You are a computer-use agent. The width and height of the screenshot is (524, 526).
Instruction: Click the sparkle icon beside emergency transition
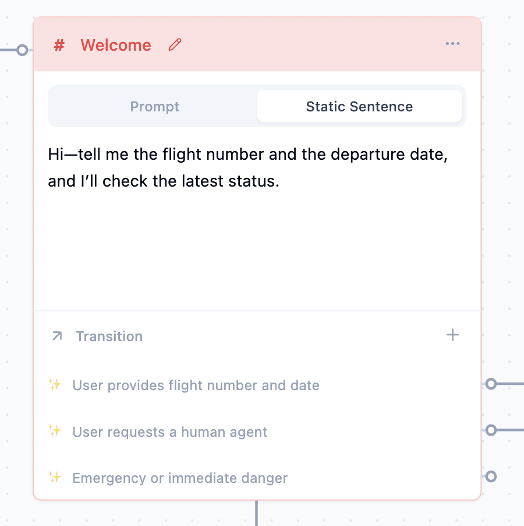coord(55,478)
